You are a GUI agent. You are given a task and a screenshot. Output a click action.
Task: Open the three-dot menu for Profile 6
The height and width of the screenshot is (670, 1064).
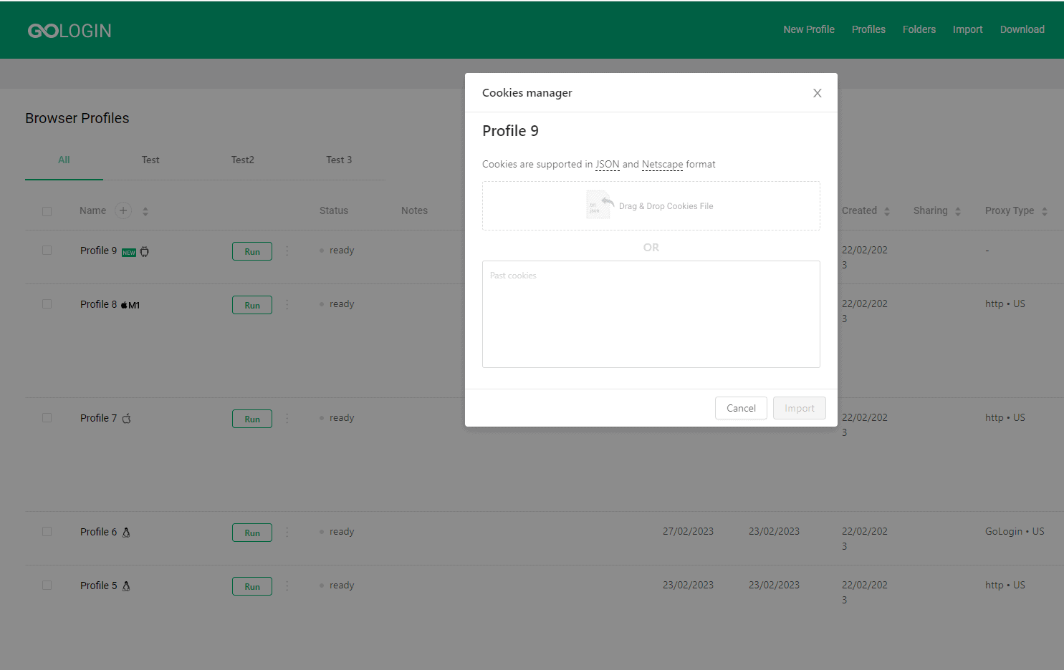(x=287, y=533)
